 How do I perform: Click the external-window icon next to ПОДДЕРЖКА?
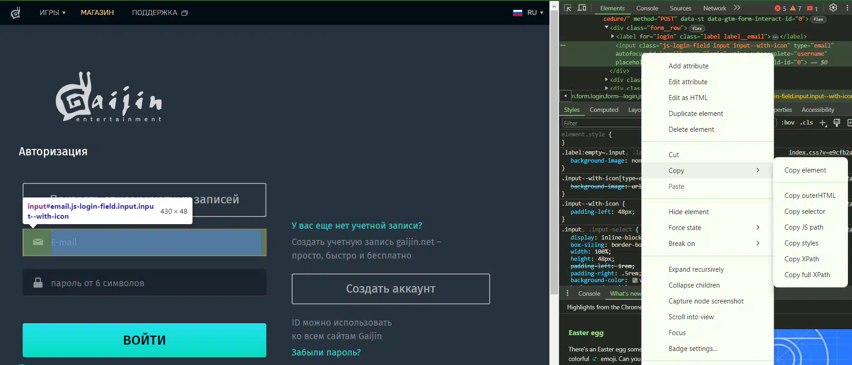click(184, 13)
